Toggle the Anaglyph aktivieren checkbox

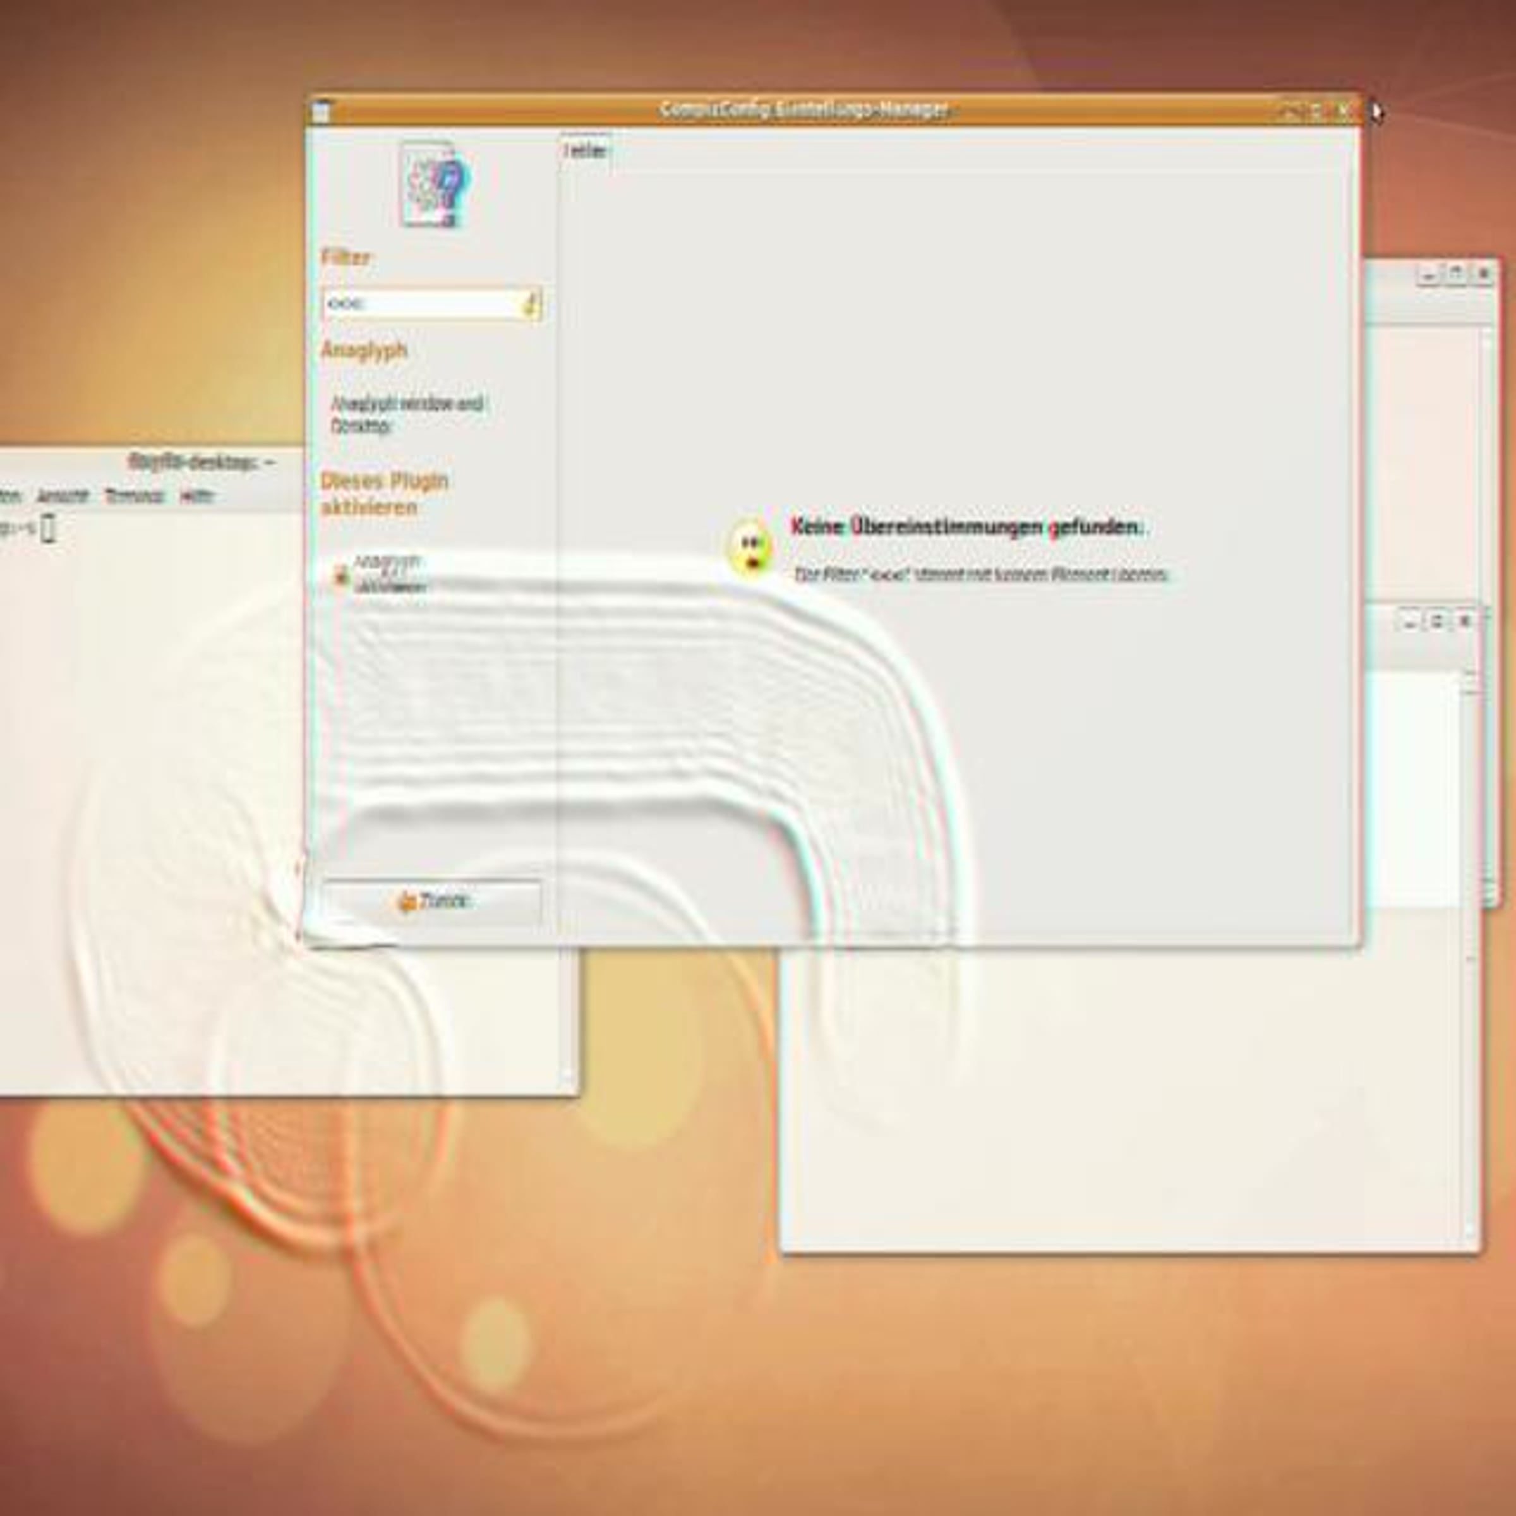pyautogui.click(x=341, y=575)
